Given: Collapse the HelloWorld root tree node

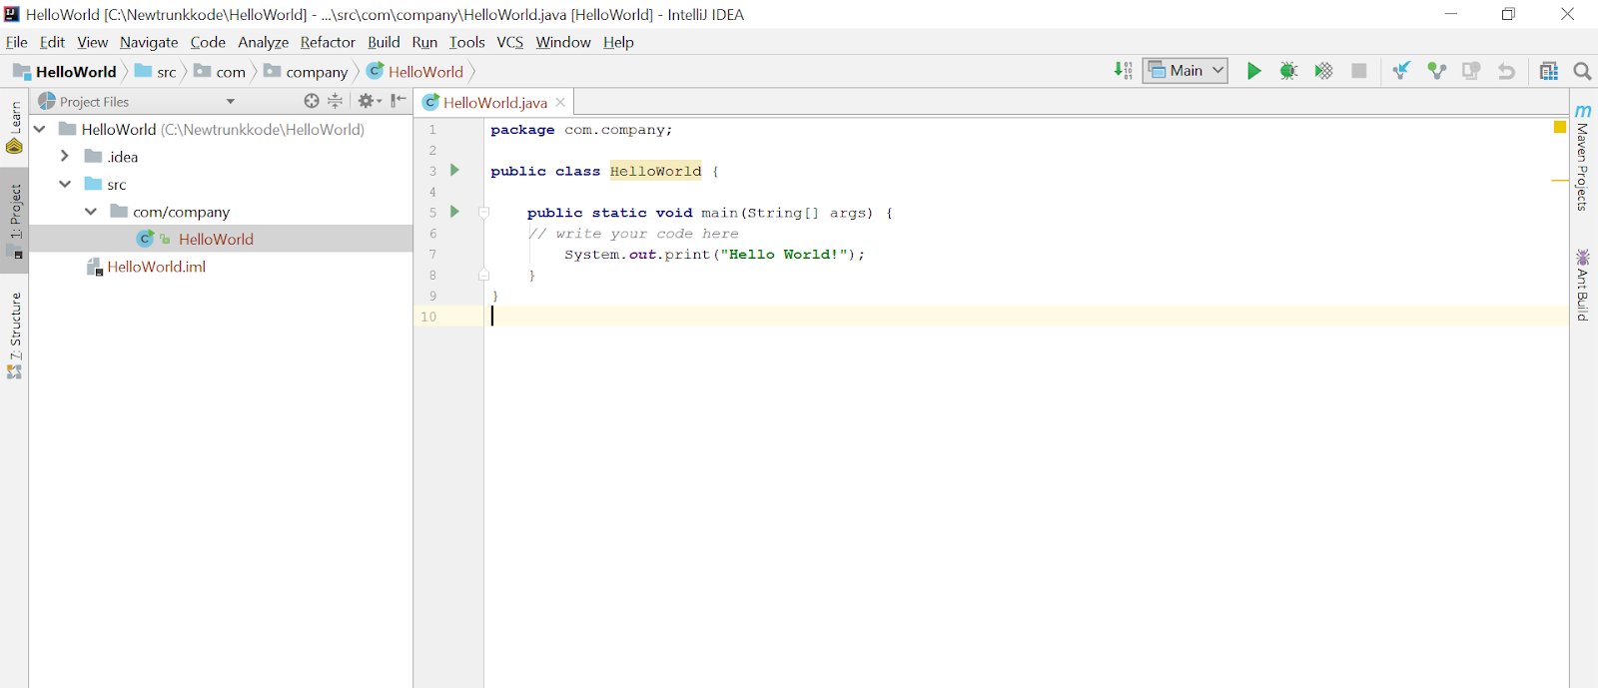Looking at the screenshot, I should point(40,129).
